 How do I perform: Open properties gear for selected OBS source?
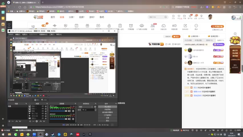click(37, 100)
